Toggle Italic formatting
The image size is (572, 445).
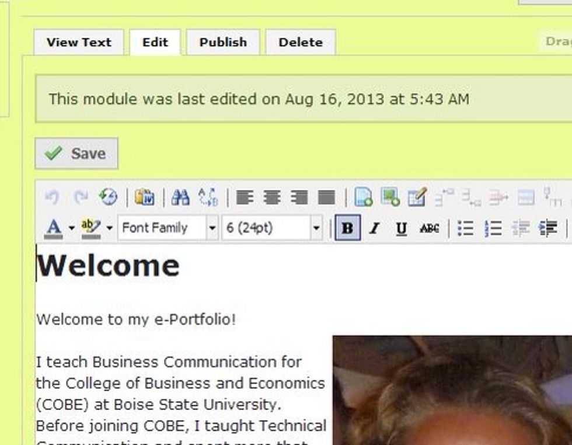click(374, 228)
